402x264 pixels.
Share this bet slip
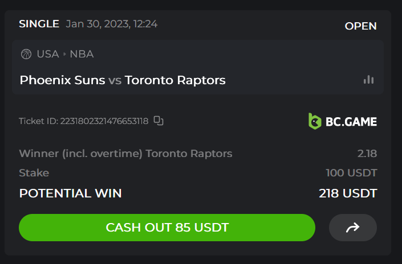pyautogui.click(x=352, y=228)
